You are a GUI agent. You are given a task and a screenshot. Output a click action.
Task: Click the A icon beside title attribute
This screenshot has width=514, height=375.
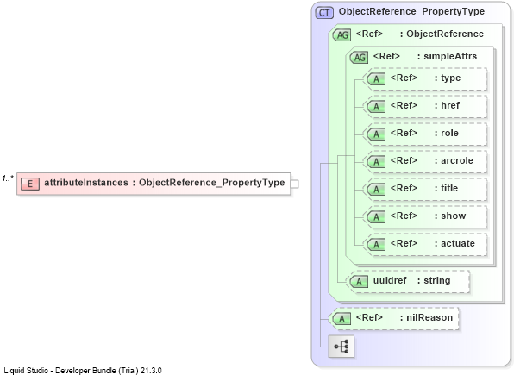click(x=376, y=189)
